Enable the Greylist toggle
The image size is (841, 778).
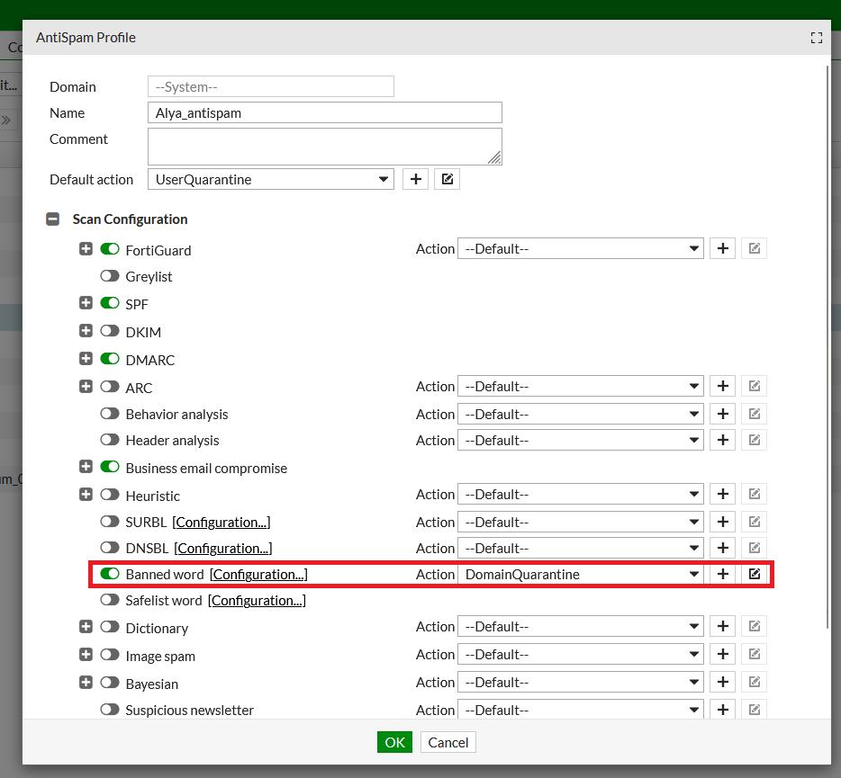pyautogui.click(x=110, y=276)
